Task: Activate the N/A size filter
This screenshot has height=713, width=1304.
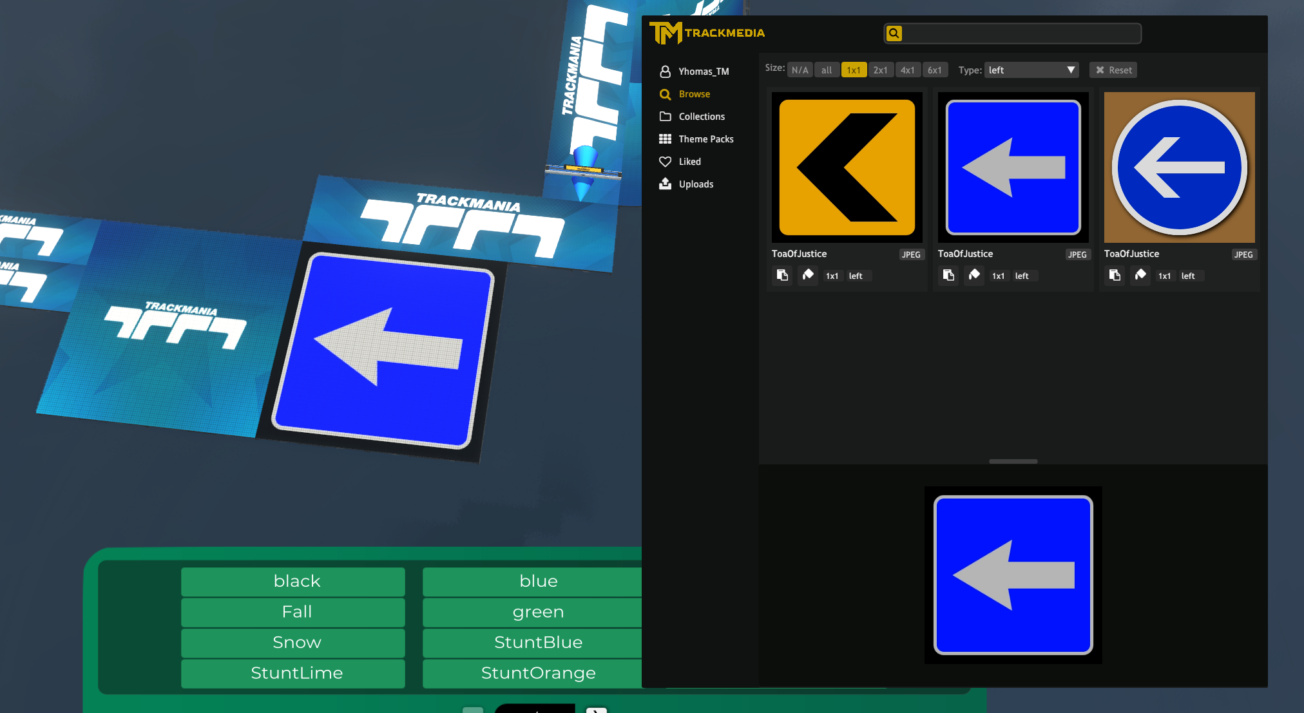Action: [800, 70]
